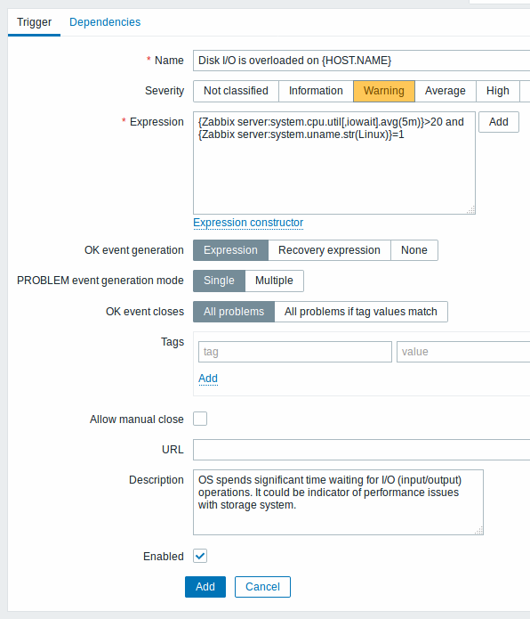
Task: Set severity to Not classified
Action: (x=236, y=91)
